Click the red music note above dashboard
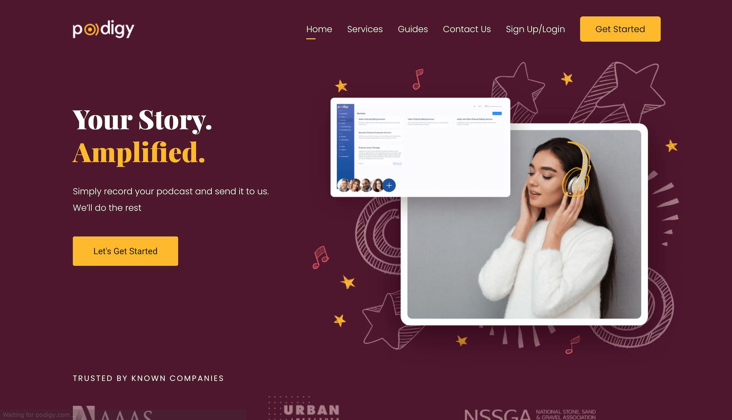The height and width of the screenshot is (420, 732). pos(418,79)
